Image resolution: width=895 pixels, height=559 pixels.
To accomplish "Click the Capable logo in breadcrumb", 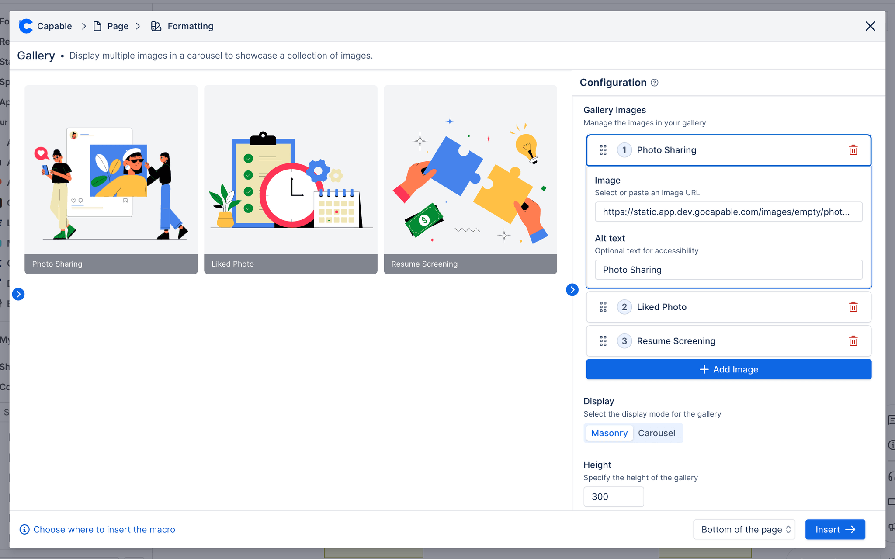I will 26,26.
